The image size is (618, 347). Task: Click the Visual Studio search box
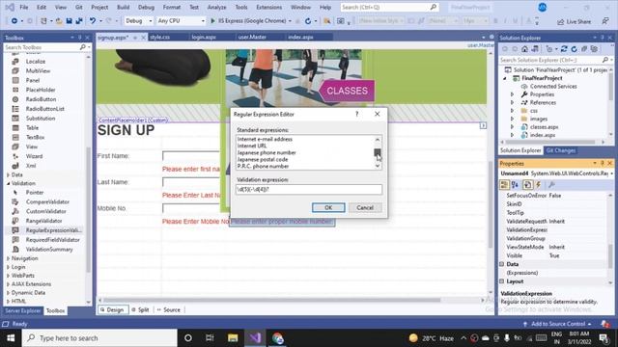click(x=389, y=7)
